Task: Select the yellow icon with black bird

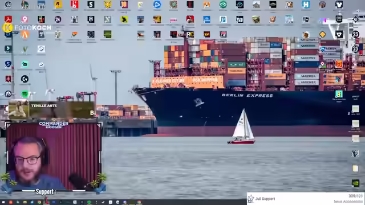Action: [x=124, y=19]
